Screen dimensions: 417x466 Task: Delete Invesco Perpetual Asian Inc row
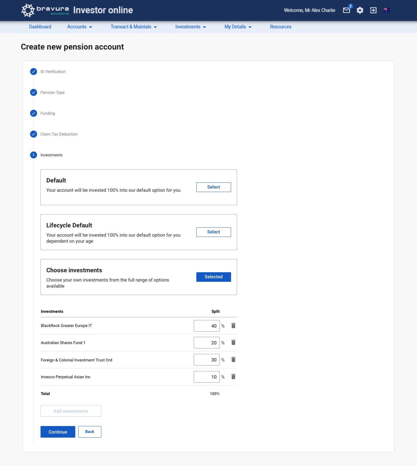tap(233, 377)
